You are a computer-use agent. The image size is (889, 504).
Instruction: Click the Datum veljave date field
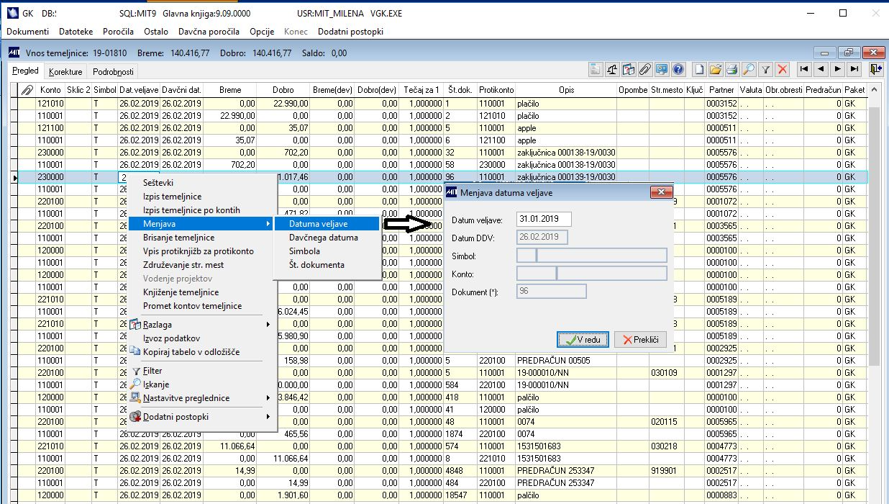pos(544,220)
